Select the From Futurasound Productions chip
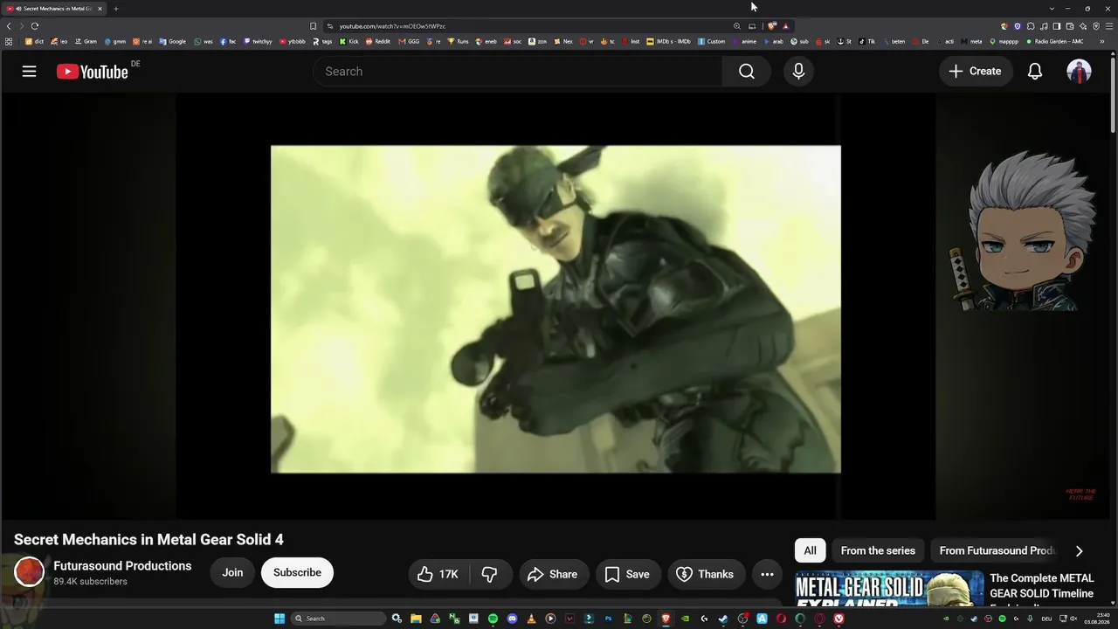Viewport: 1118px width, 629px height. pyautogui.click(x=997, y=550)
